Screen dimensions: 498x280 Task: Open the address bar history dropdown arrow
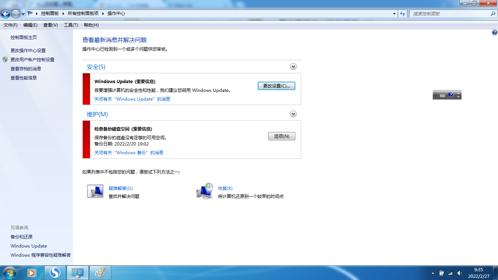(x=394, y=13)
